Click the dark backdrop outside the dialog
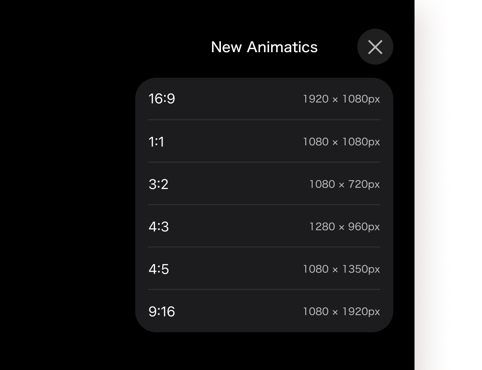 pyautogui.click(x=60, y=201)
